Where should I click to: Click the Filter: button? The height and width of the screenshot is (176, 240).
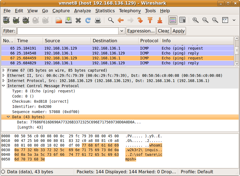click(x=9, y=31)
